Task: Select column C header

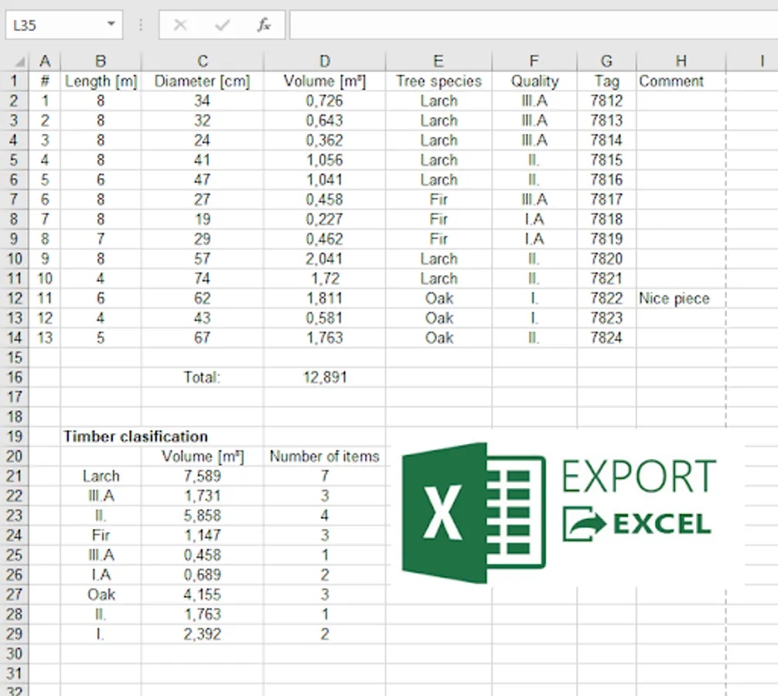Action: click(x=203, y=61)
